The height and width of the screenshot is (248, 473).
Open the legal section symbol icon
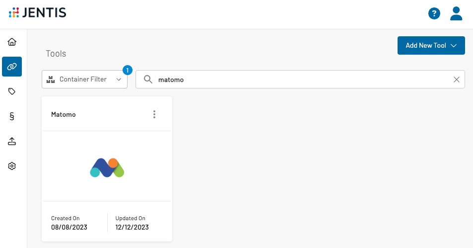pyautogui.click(x=12, y=116)
